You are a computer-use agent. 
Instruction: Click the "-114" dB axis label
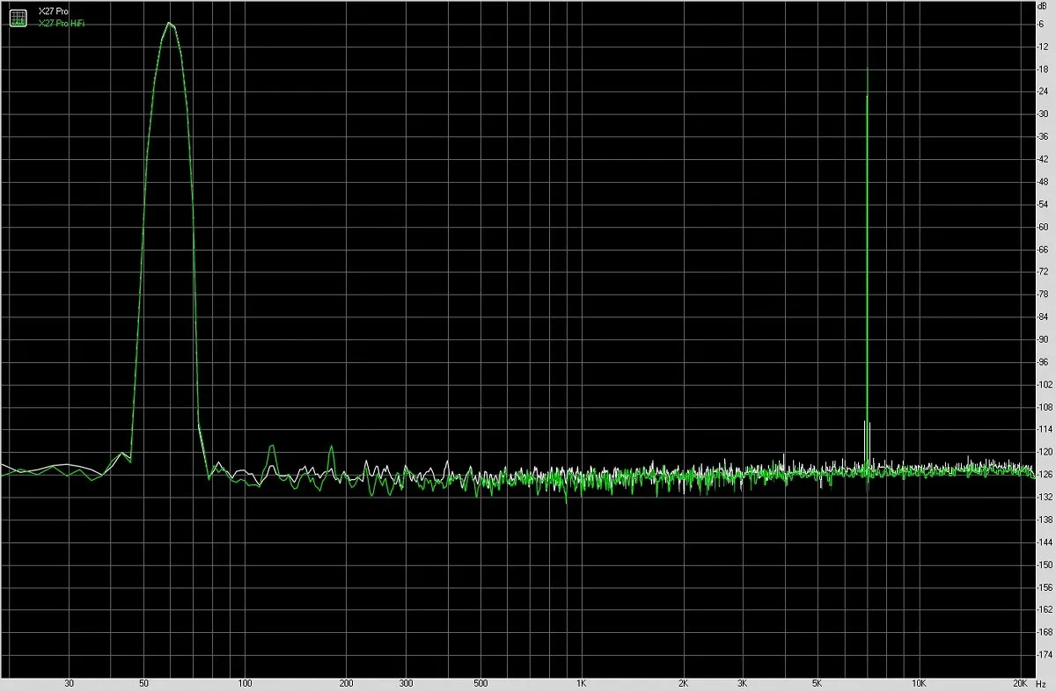point(1044,429)
